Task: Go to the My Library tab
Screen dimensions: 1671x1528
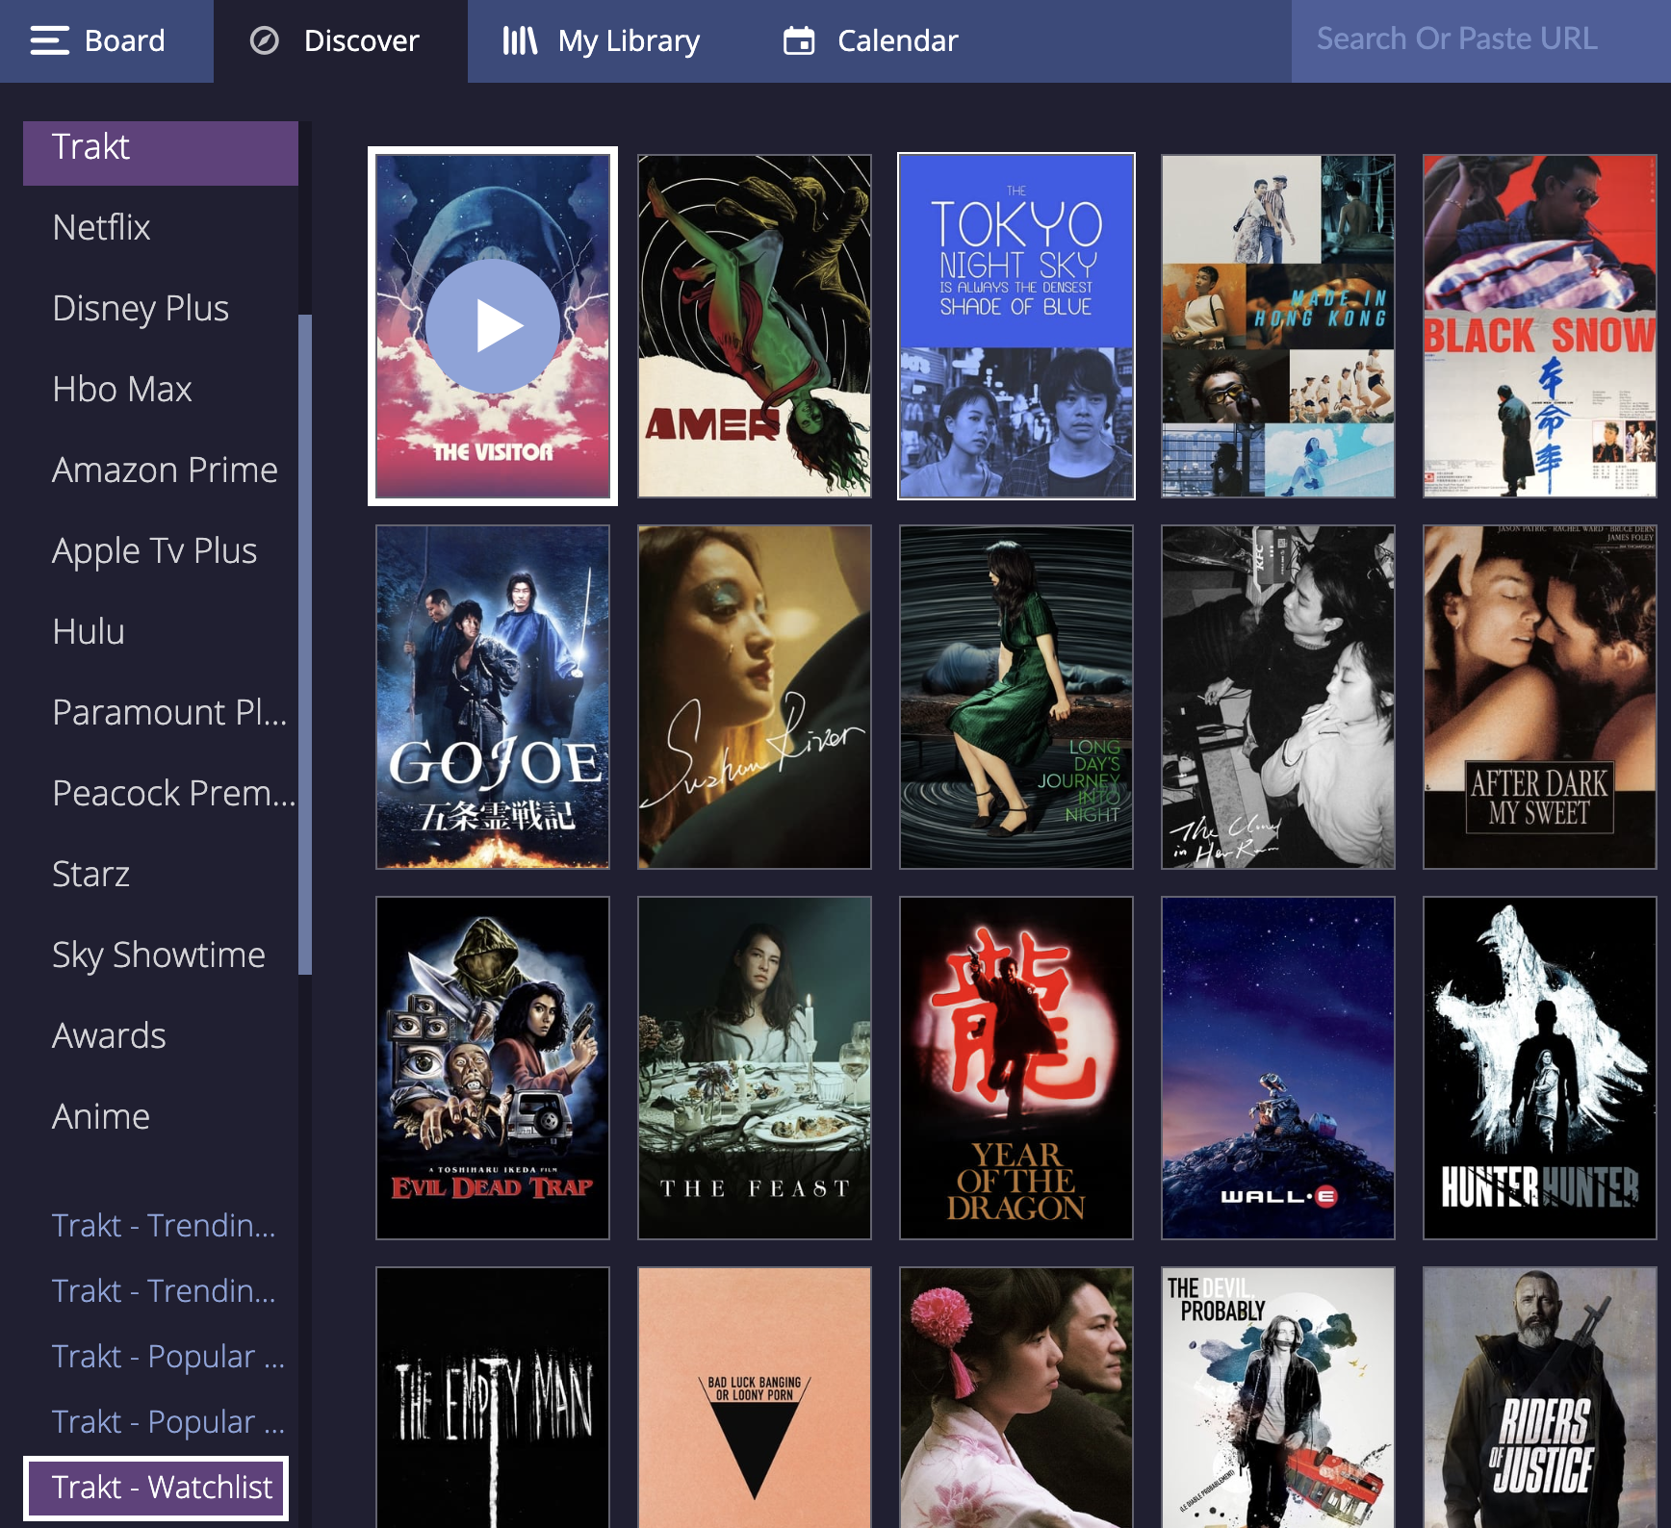Action: pyautogui.click(x=602, y=41)
